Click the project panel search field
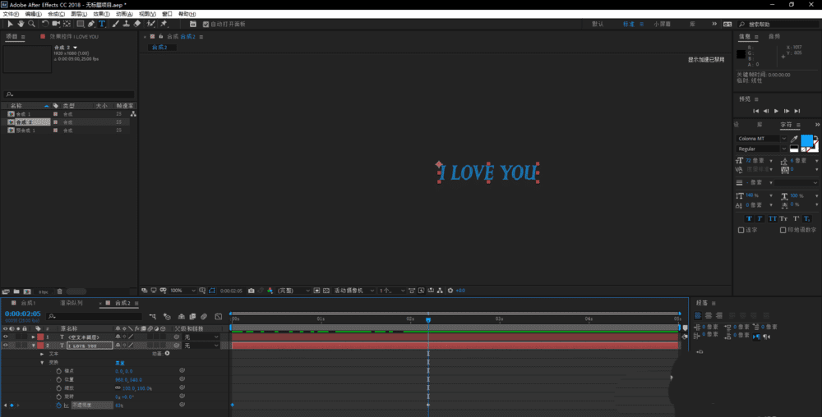Viewport: 822px width, 417px height. coord(69,94)
